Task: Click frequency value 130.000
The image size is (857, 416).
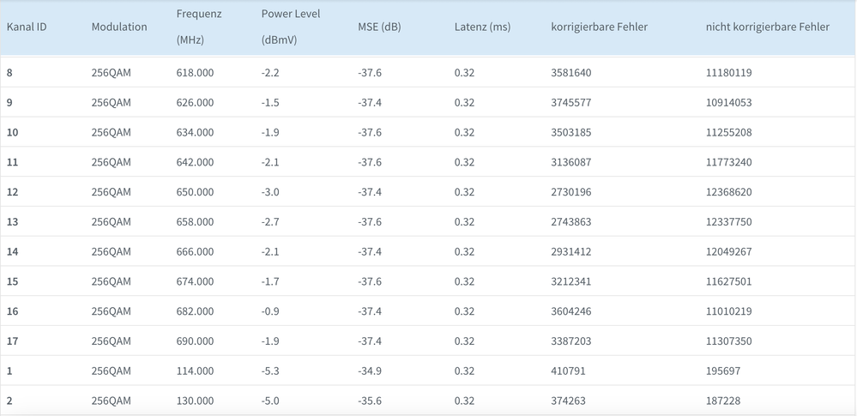Action: pos(195,401)
